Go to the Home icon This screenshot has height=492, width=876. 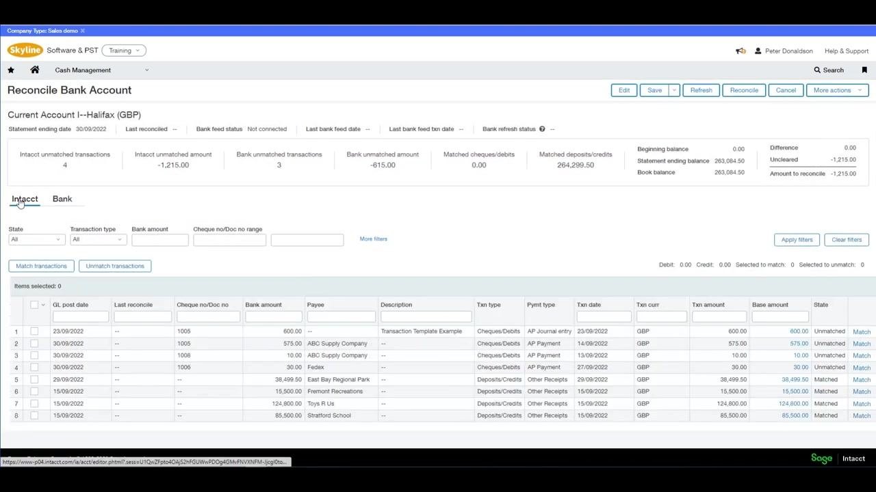(35, 70)
